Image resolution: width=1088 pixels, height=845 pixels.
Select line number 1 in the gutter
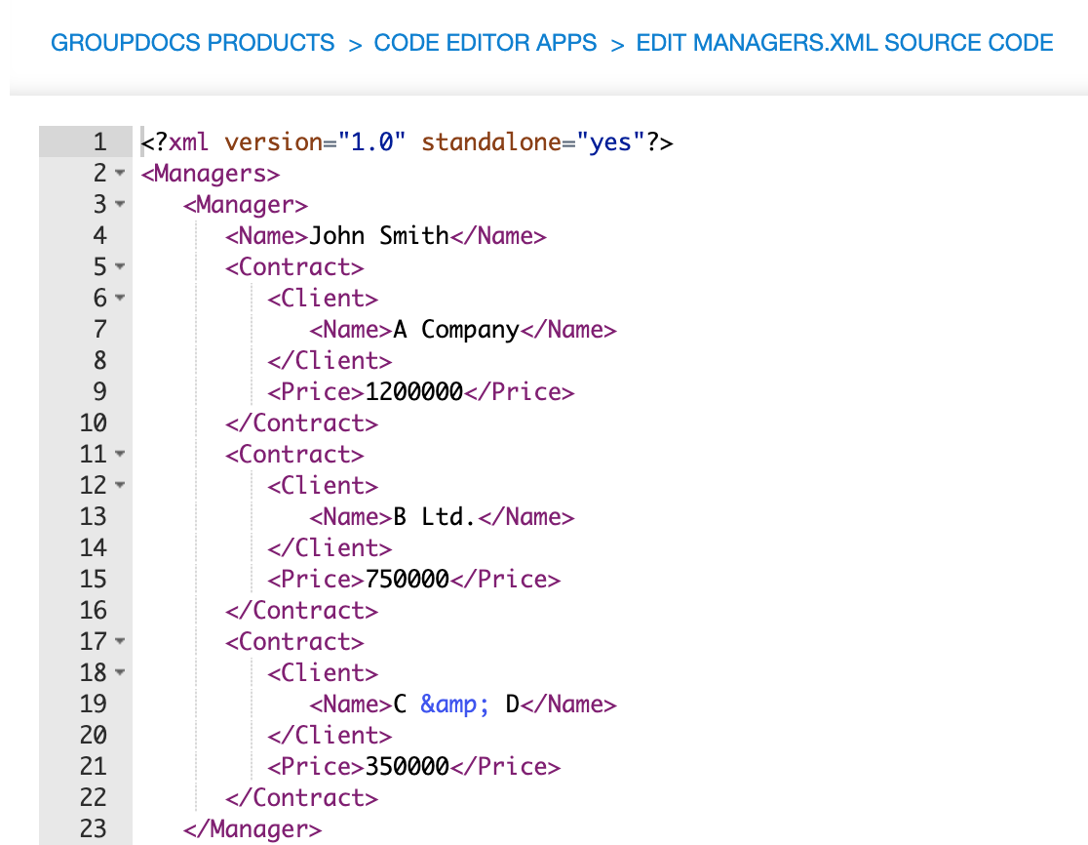[100, 141]
